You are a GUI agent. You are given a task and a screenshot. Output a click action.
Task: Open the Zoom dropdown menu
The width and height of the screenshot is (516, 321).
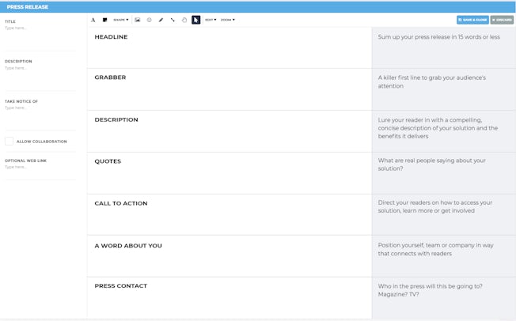pos(228,20)
